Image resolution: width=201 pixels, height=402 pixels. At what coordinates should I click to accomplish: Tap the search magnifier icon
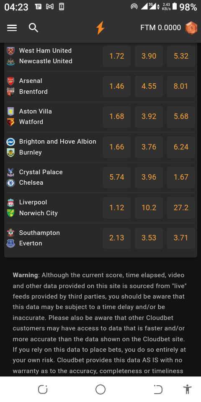click(33, 28)
